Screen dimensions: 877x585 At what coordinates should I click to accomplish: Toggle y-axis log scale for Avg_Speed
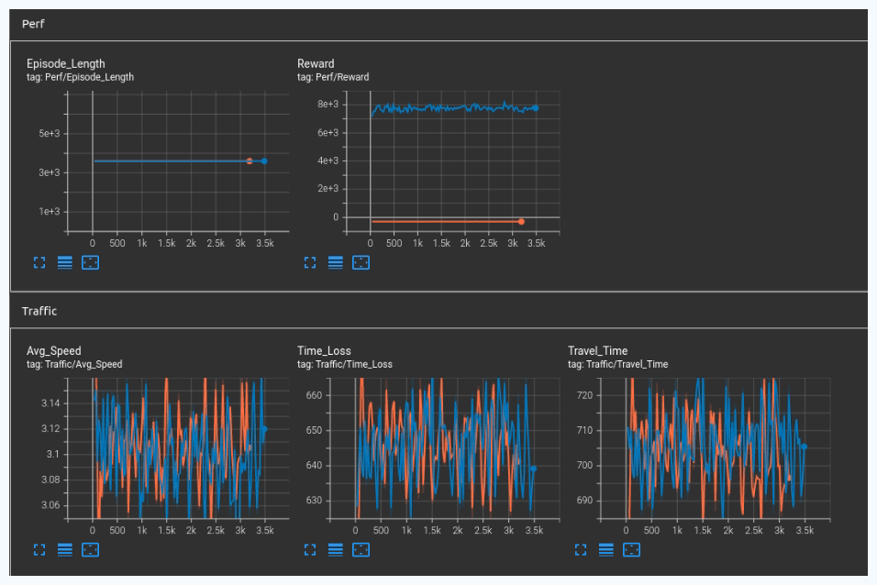pos(64,549)
